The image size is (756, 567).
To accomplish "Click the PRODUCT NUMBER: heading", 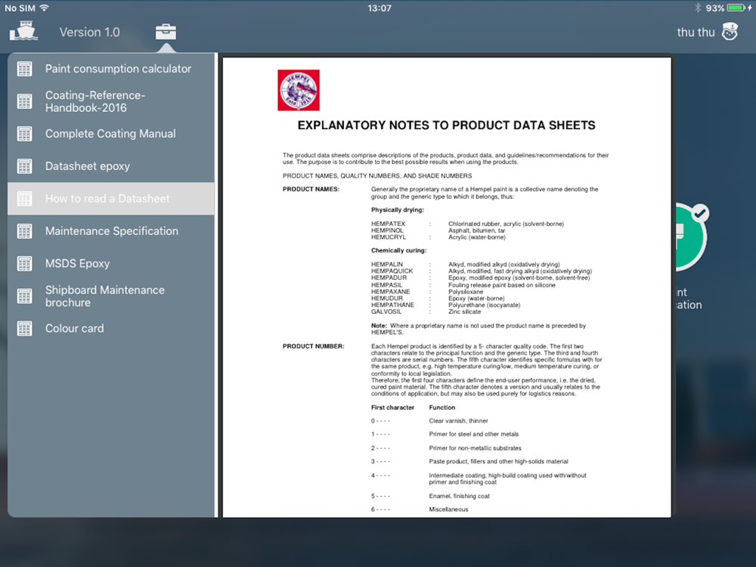I will [314, 346].
